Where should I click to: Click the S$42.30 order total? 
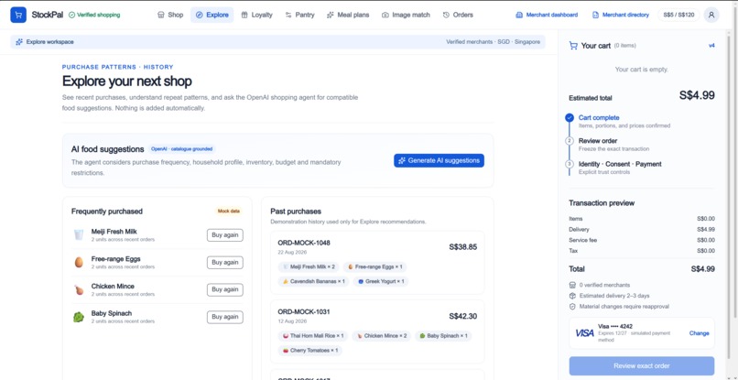pyautogui.click(x=463, y=317)
